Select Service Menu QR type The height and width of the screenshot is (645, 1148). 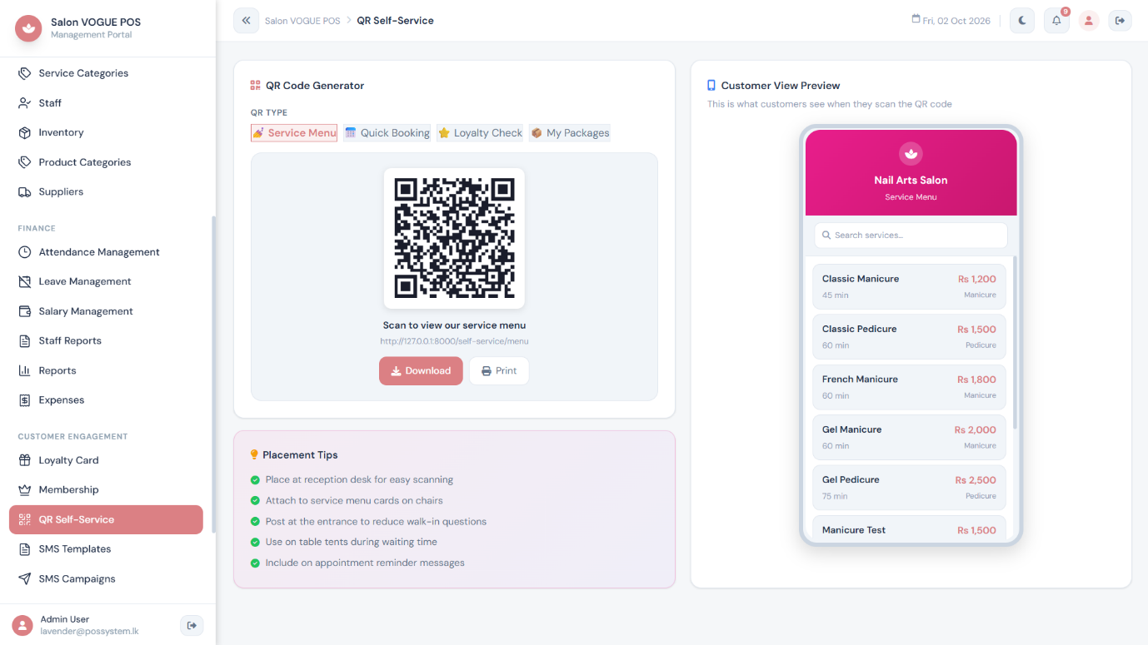(294, 133)
